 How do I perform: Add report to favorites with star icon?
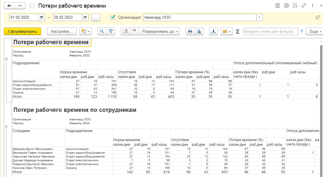32,6
